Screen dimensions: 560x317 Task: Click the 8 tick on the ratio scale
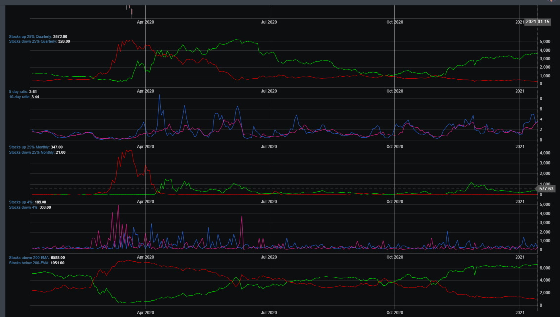[x=541, y=99]
